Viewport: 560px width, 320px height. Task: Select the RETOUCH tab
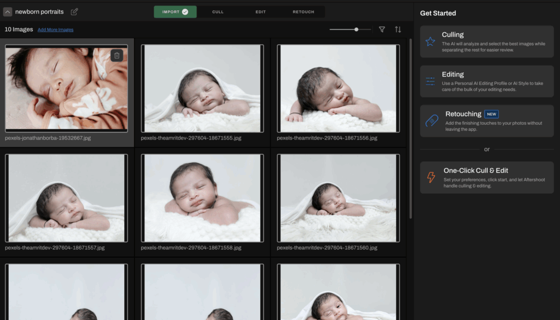coord(303,11)
